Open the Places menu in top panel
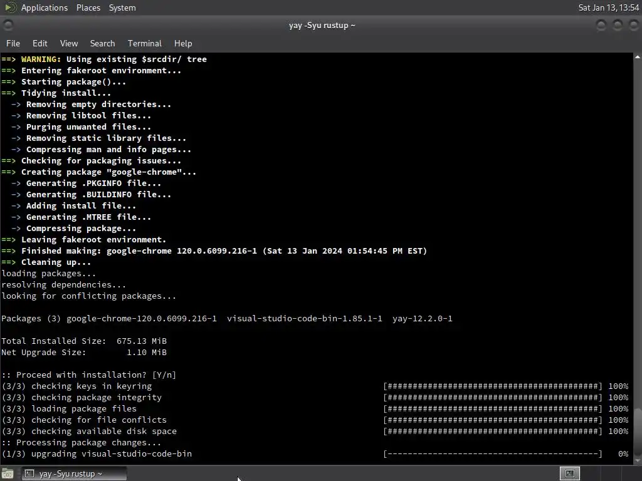This screenshot has width=642, height=481. pos(88,8)
